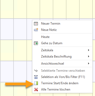Image resolution: width=95 pixels, height=96 pixels.
Task: Choose Neue Notiz menu entry
Action: click(62, 30)
